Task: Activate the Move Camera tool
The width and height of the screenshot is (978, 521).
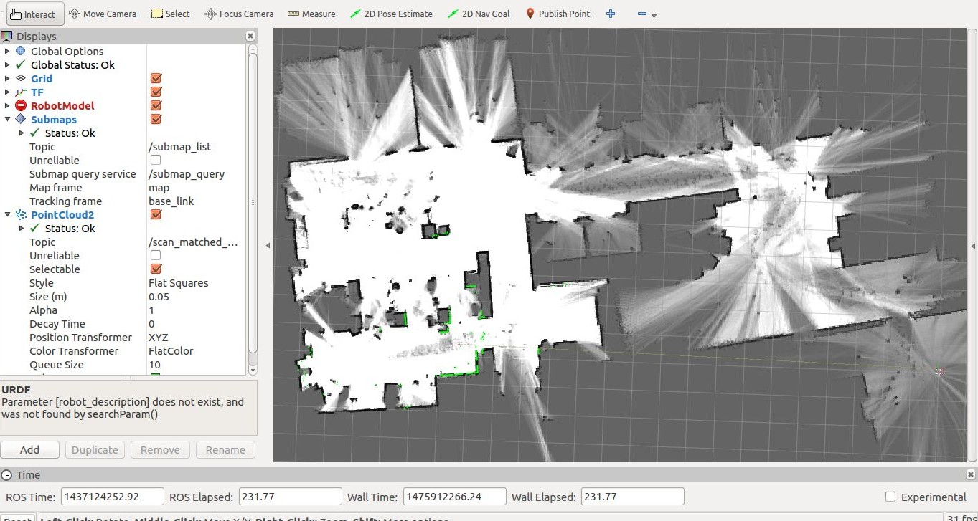Action: point(102,14)
